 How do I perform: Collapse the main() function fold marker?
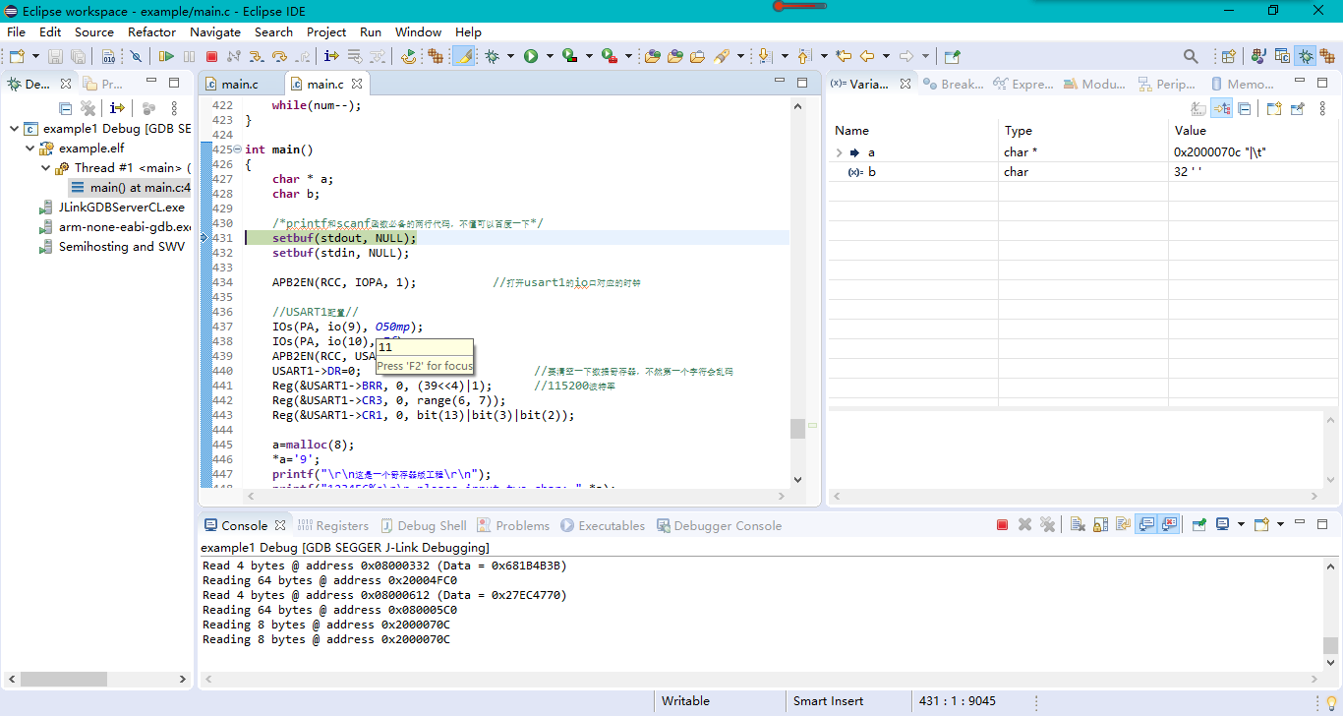pyautogui.click(x=238, y=149)
